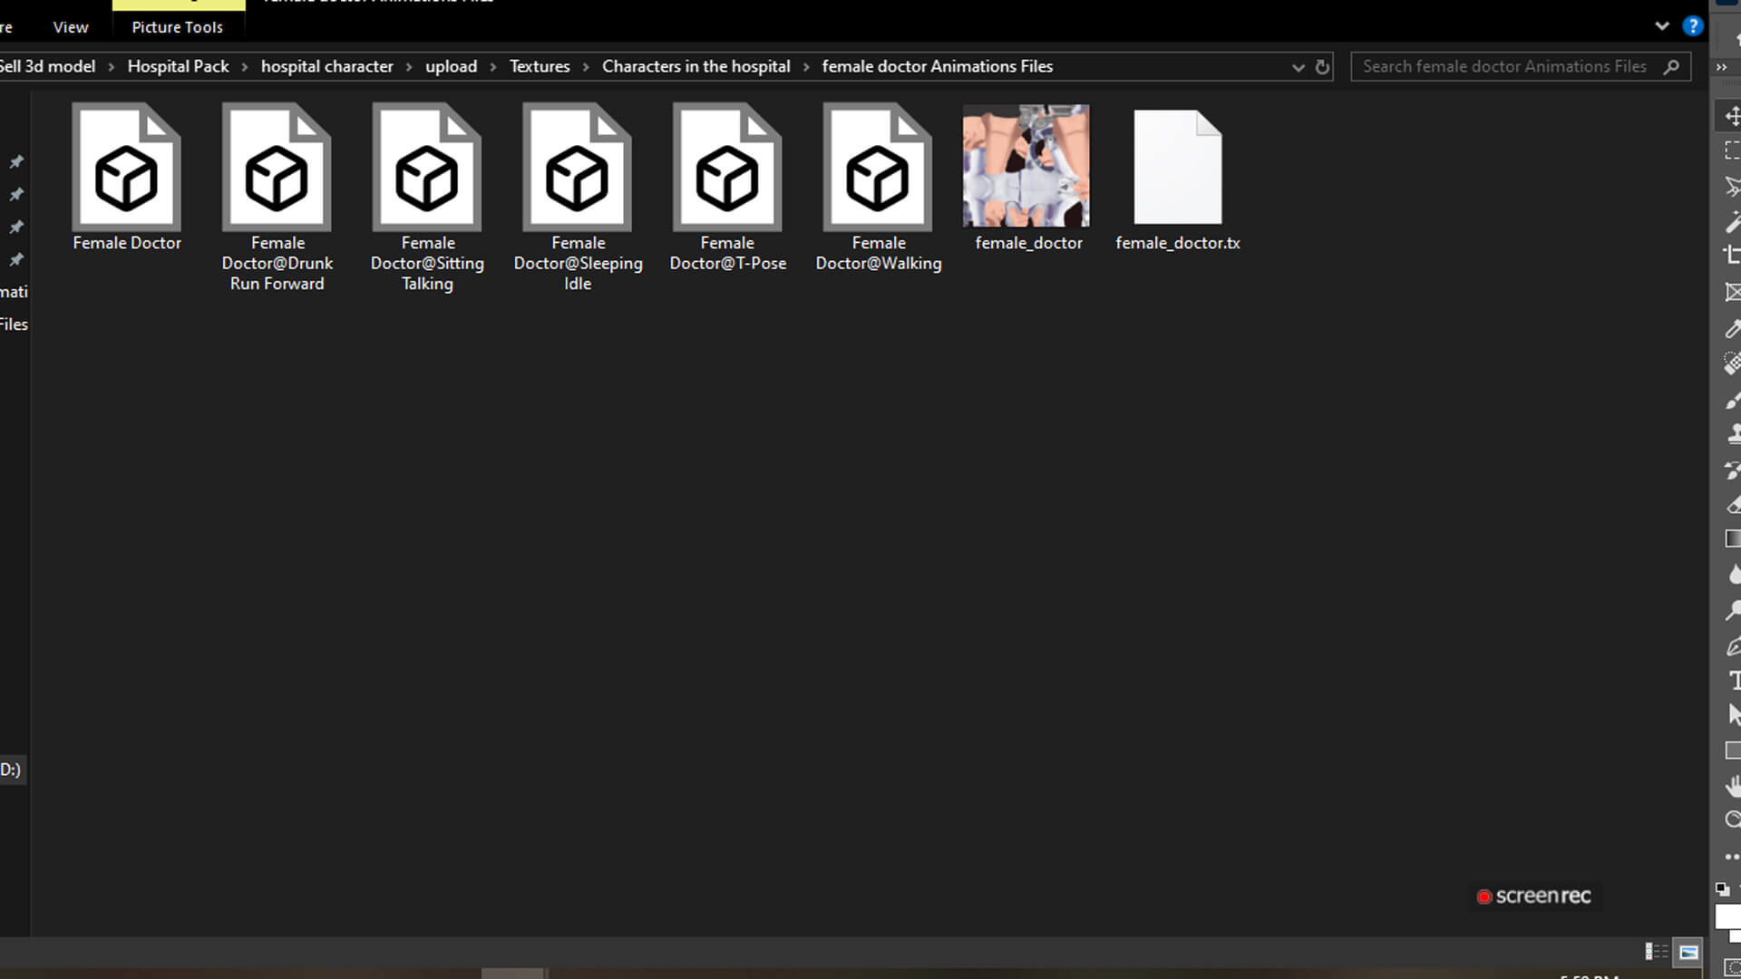Select Photoshop Eyedropper tool
1741x979 pixels.
[1732, 328]
